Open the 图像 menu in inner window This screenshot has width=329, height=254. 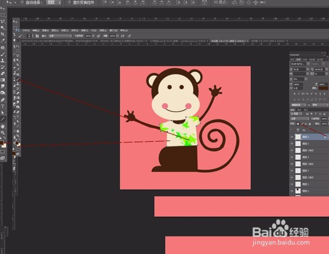click(x=45, y=31)
